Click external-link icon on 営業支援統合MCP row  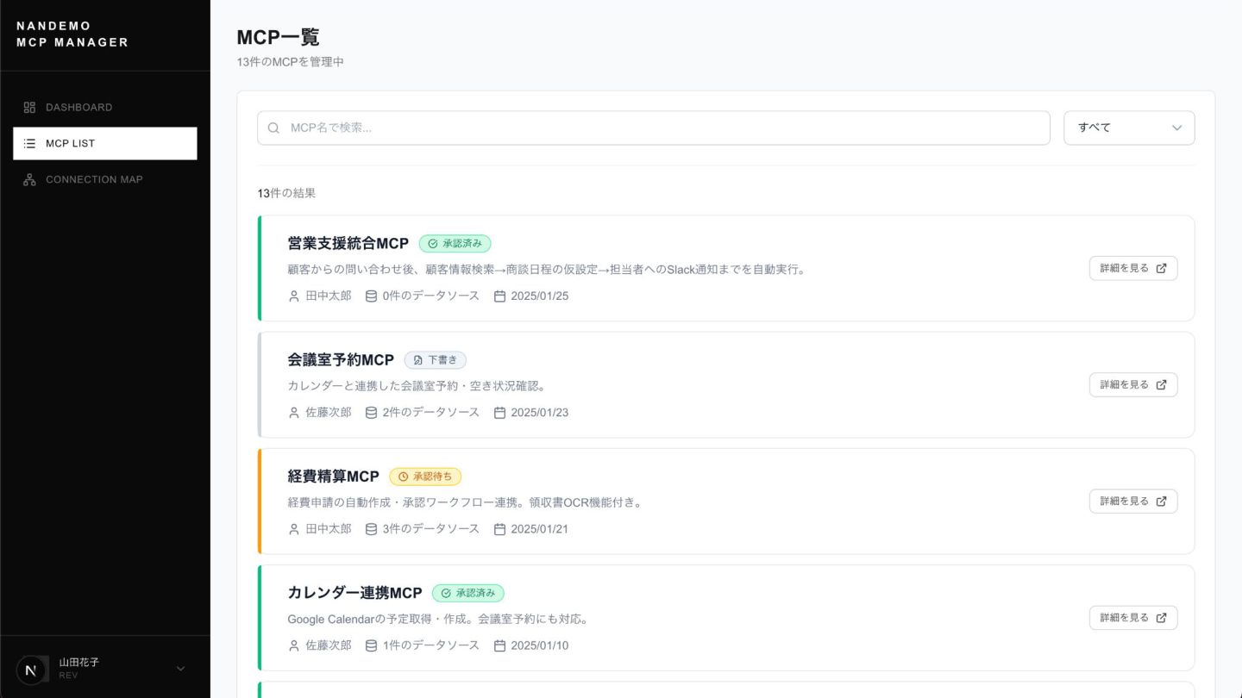[x=1161, y=268]
